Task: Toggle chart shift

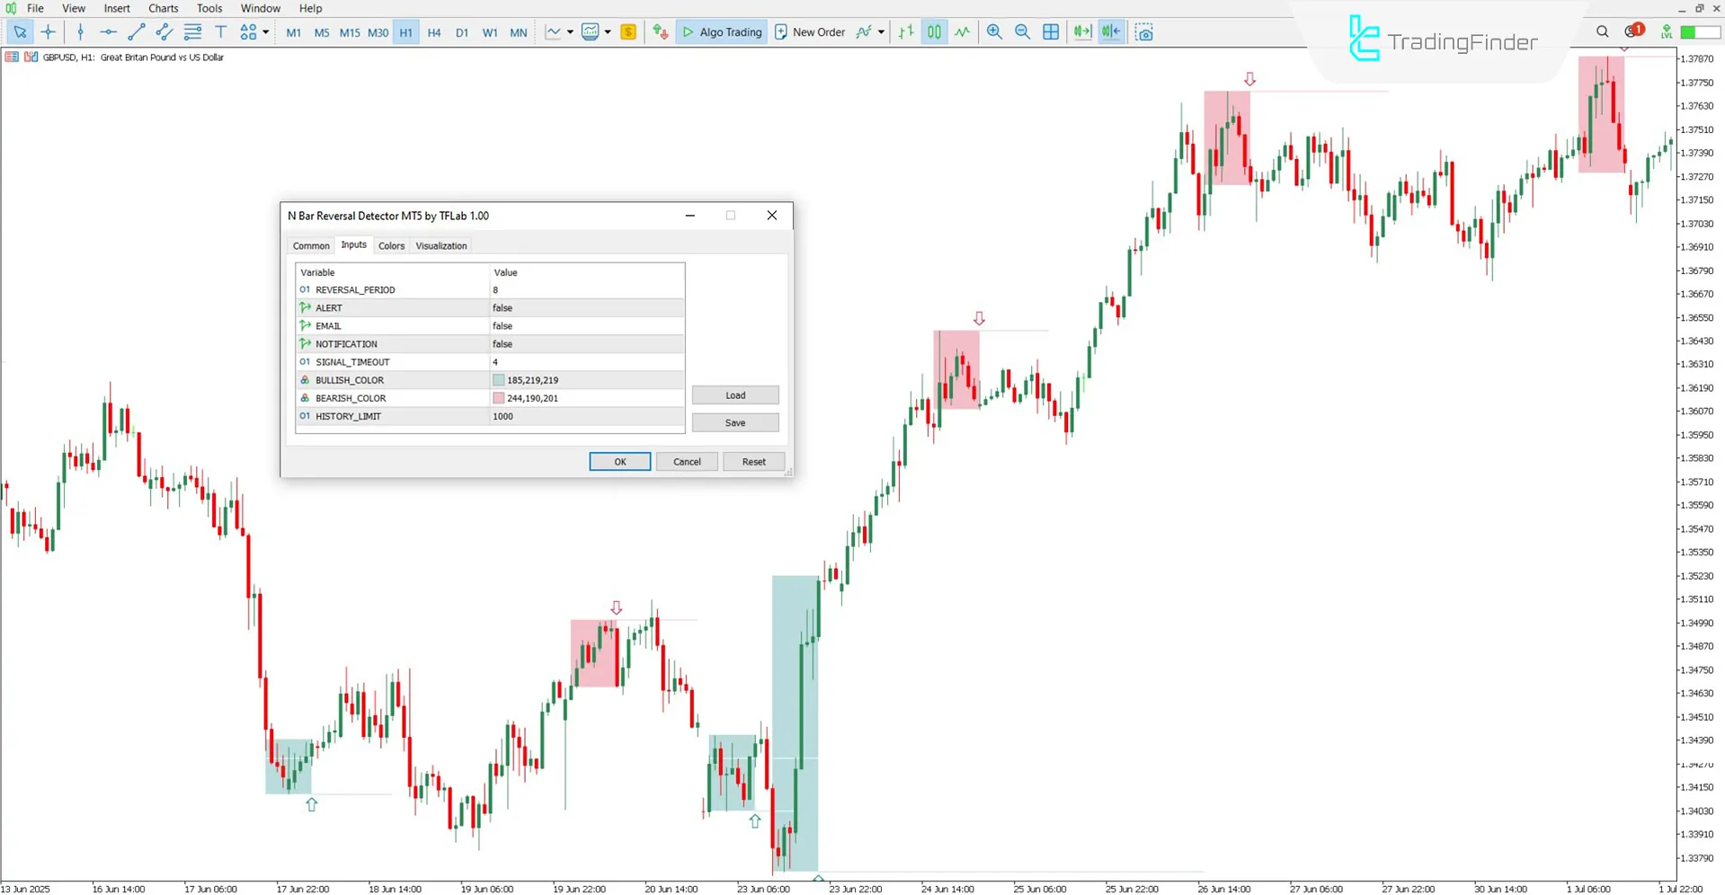Action: [x=1111, y=31]
